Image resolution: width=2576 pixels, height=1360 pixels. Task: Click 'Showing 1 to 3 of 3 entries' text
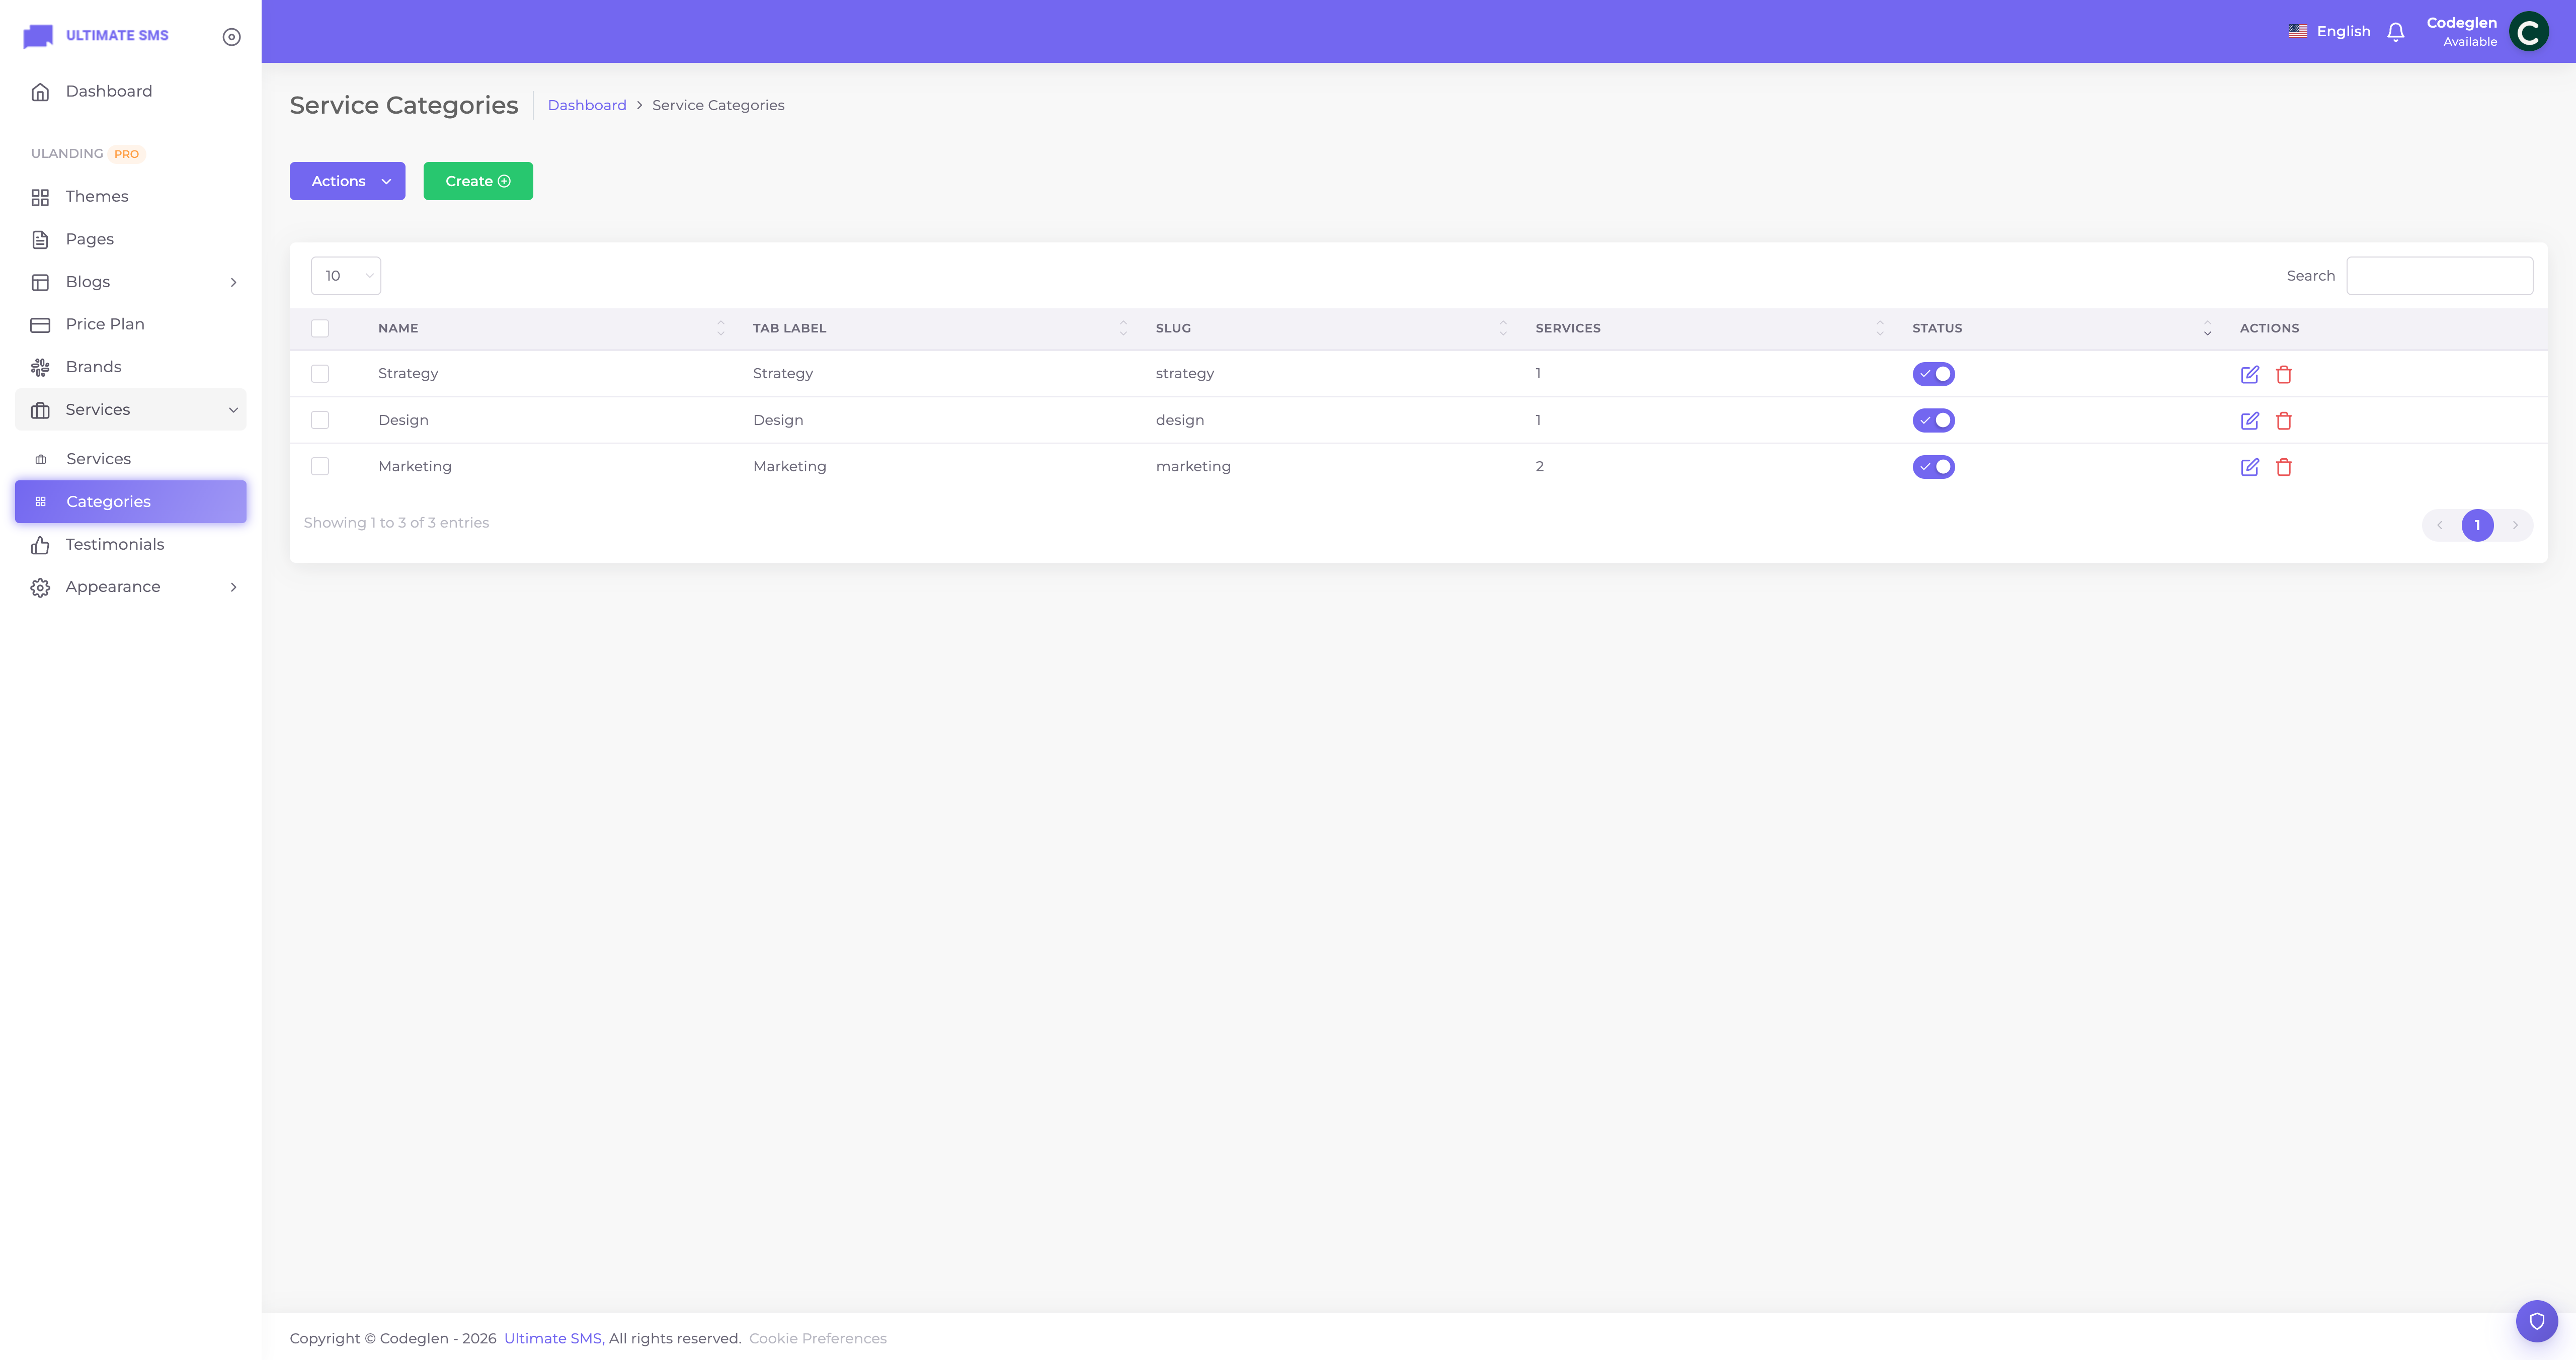pos(396,523)
